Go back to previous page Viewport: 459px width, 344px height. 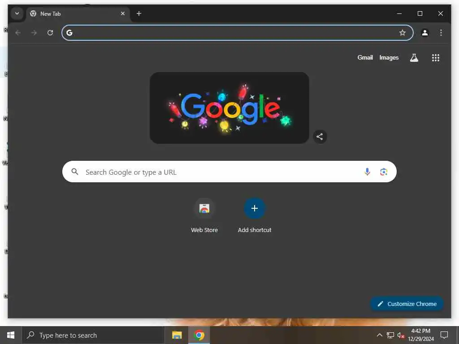pyautogui.click(x=18, y=33)
